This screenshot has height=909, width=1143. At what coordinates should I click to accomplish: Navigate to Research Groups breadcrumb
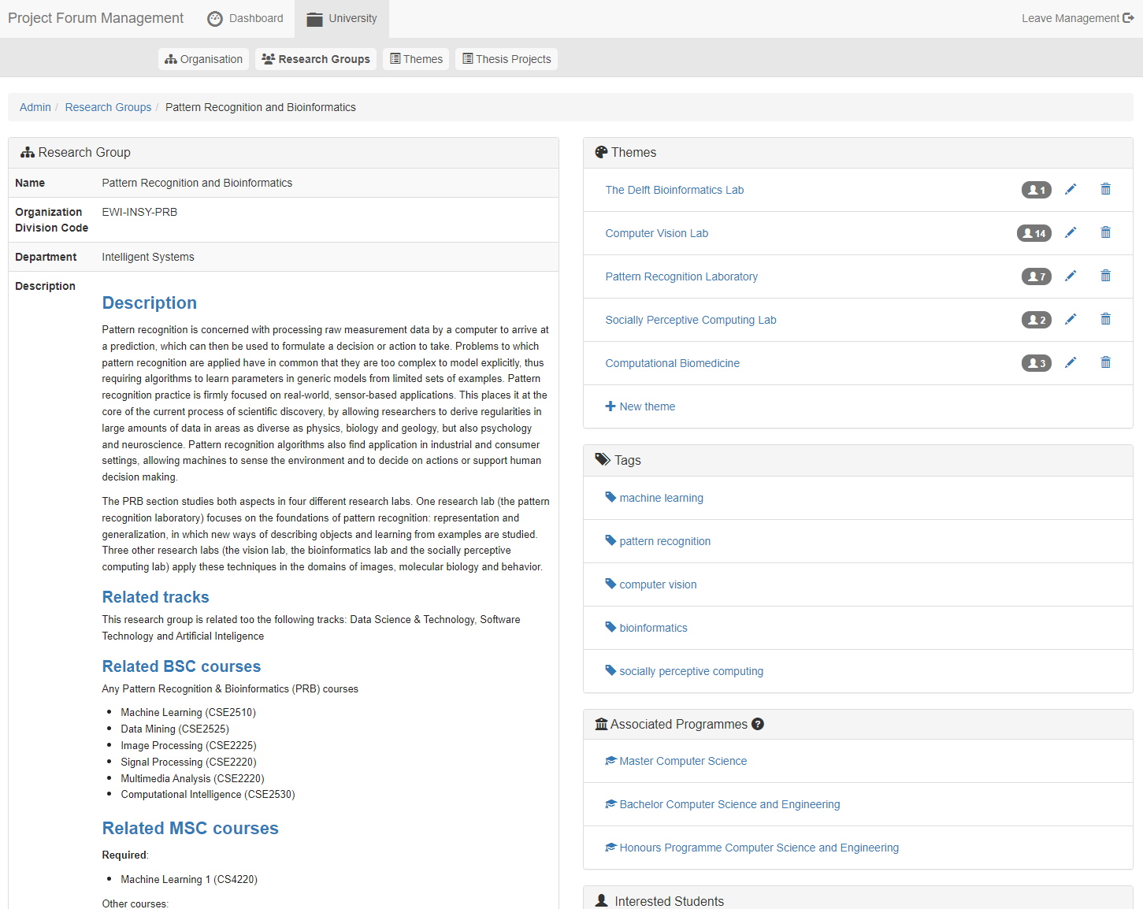pyautogui.click(x=108, y=107)
